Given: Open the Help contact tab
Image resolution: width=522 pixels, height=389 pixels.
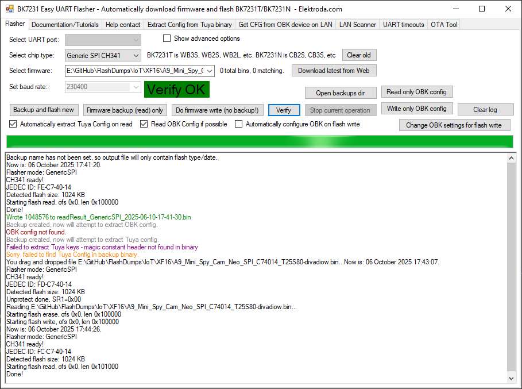Looking at the screenshot, I should click(x=123, y=25).
